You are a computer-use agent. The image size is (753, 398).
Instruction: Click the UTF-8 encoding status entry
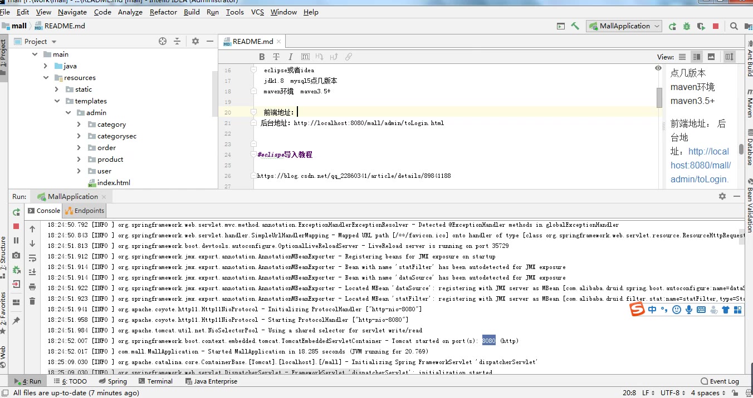coord(672,392)
